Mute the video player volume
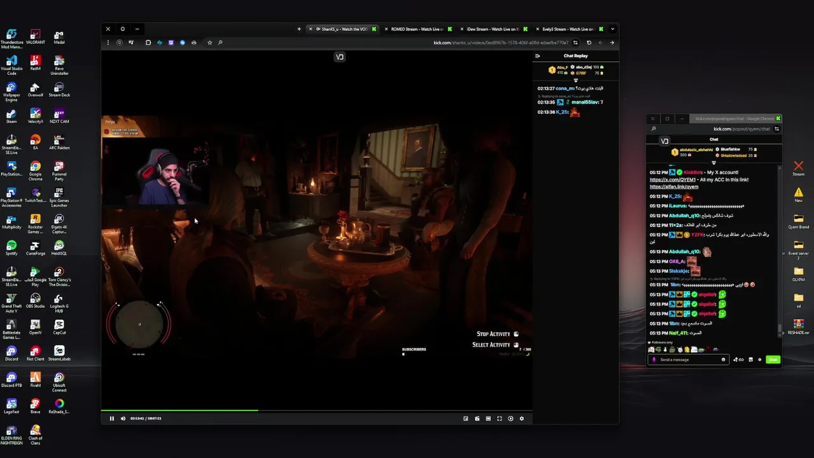814x458 pixels. [x=123, y=419]
